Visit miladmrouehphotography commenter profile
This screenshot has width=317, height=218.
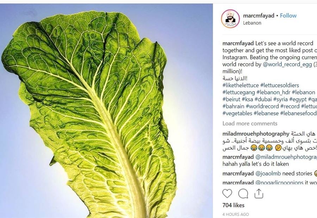click(x=256, y=134)
